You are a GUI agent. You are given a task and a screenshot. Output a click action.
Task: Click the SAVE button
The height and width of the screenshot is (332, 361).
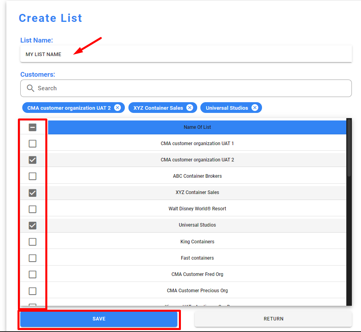coord(99,319)
